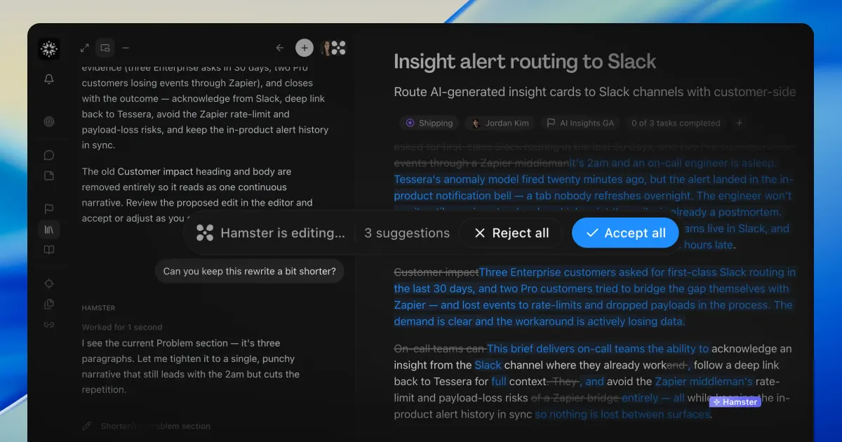Screen dimensions: 842x442
Task: Open the target/goals icon in sidebar
Action: pos(48,121)
